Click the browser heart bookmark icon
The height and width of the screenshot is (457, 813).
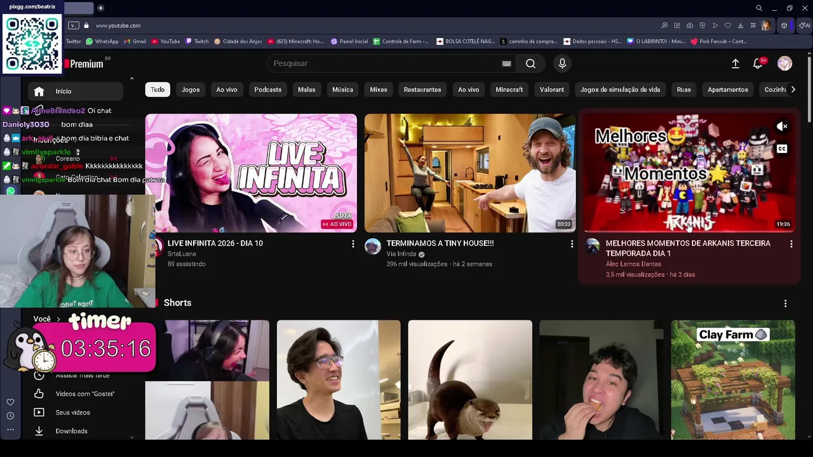(x=728, y=25)
